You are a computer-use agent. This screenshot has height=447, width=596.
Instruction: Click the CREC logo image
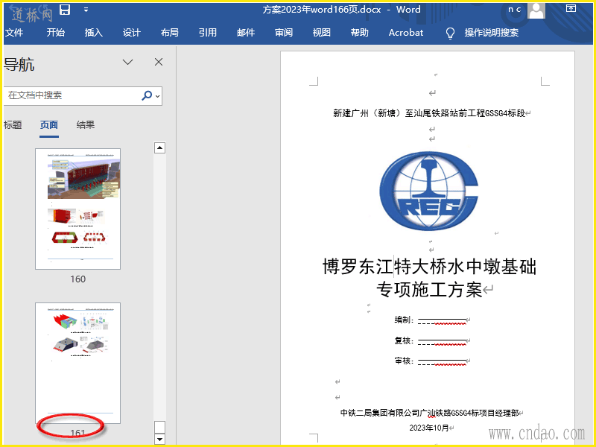429,191
